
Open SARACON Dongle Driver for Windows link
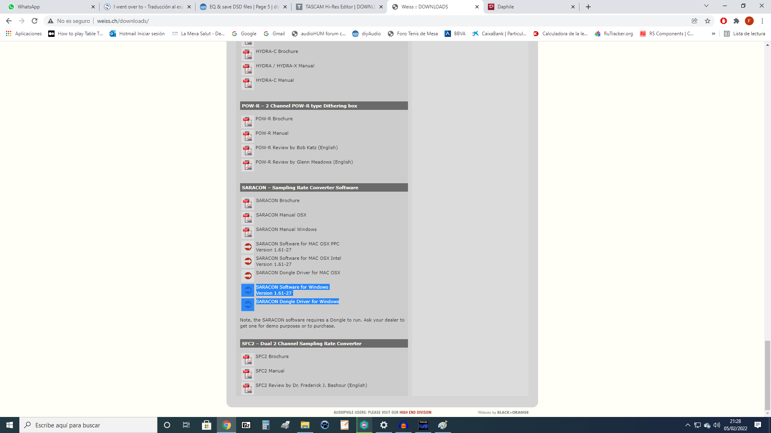297,301
